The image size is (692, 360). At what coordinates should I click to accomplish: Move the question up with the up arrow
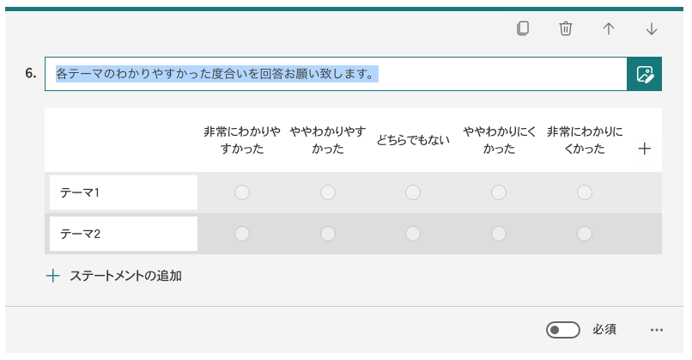608,28
